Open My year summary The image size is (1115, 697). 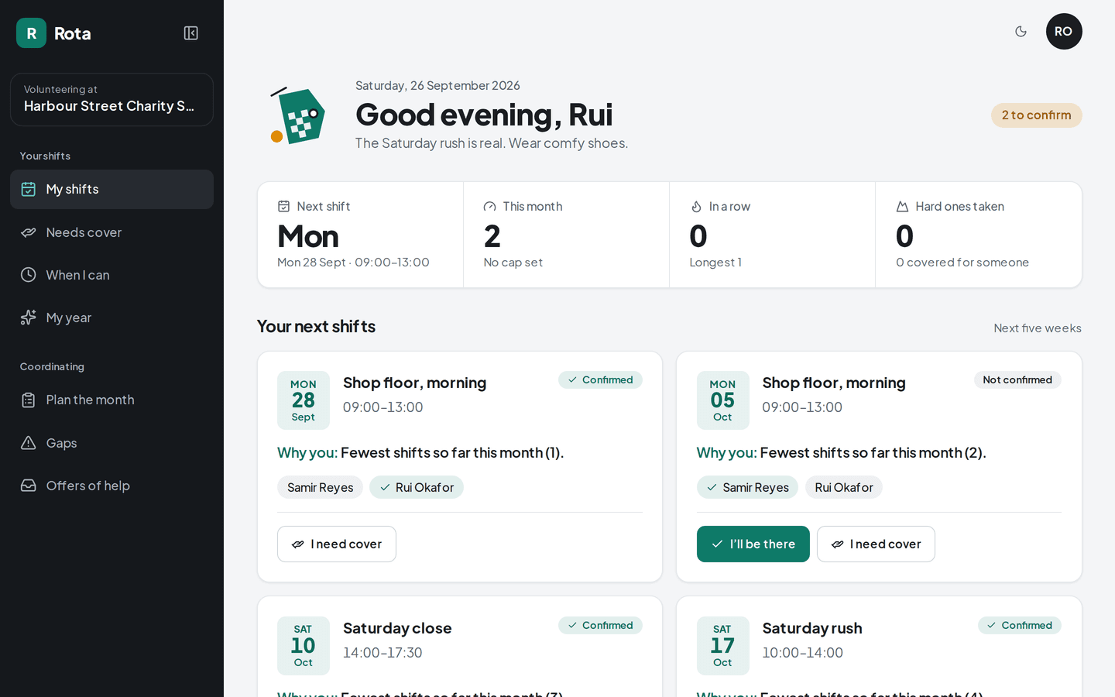(111, 318)
